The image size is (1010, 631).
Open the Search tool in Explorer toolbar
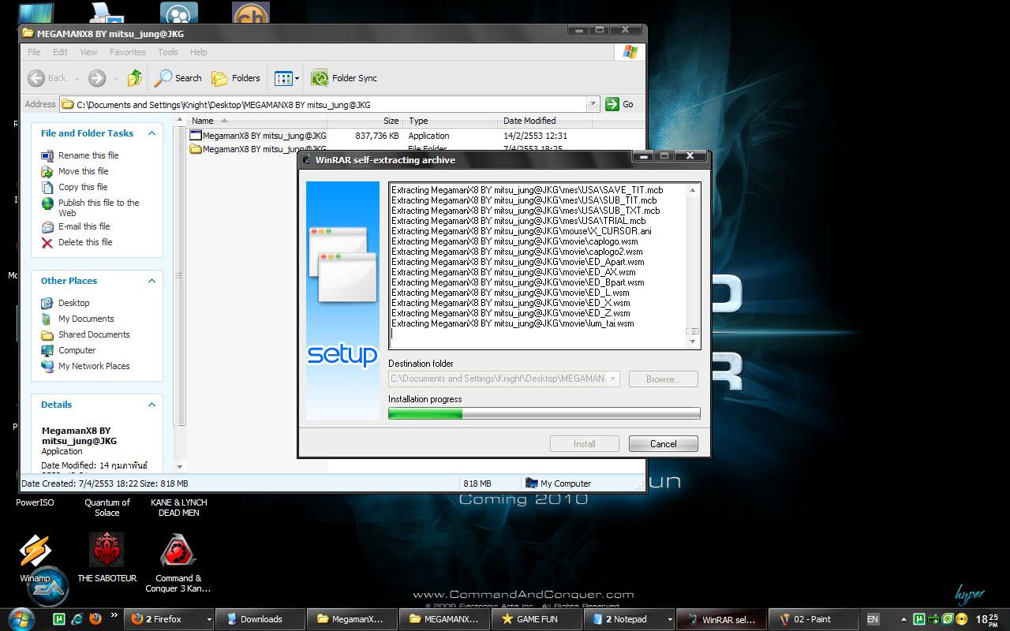click(178, 77)
